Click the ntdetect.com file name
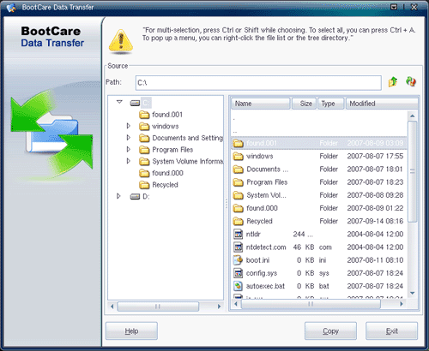429x351 pixels. [x=266, y=247]
